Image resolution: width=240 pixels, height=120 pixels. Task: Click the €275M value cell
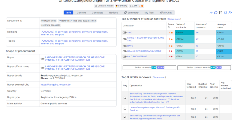(185, 39)
